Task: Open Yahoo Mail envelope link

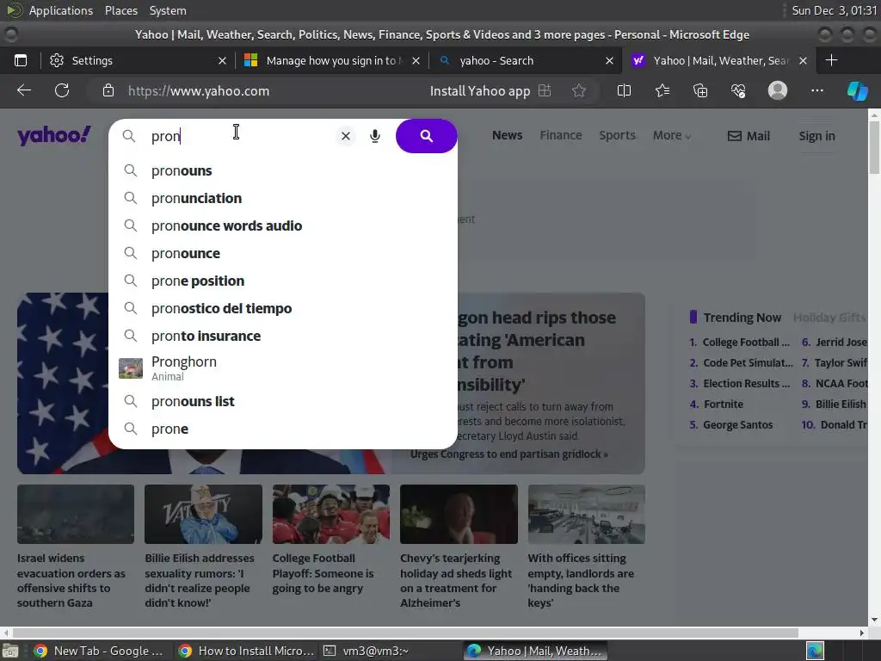Action: tap(749, 136)
